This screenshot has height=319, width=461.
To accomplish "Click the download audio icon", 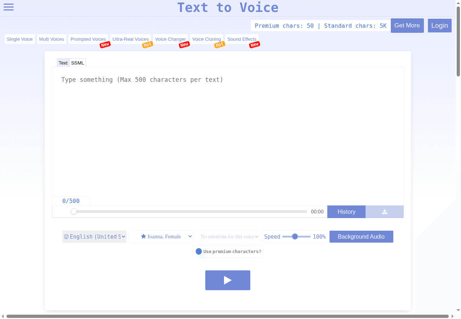I will 384,212.
